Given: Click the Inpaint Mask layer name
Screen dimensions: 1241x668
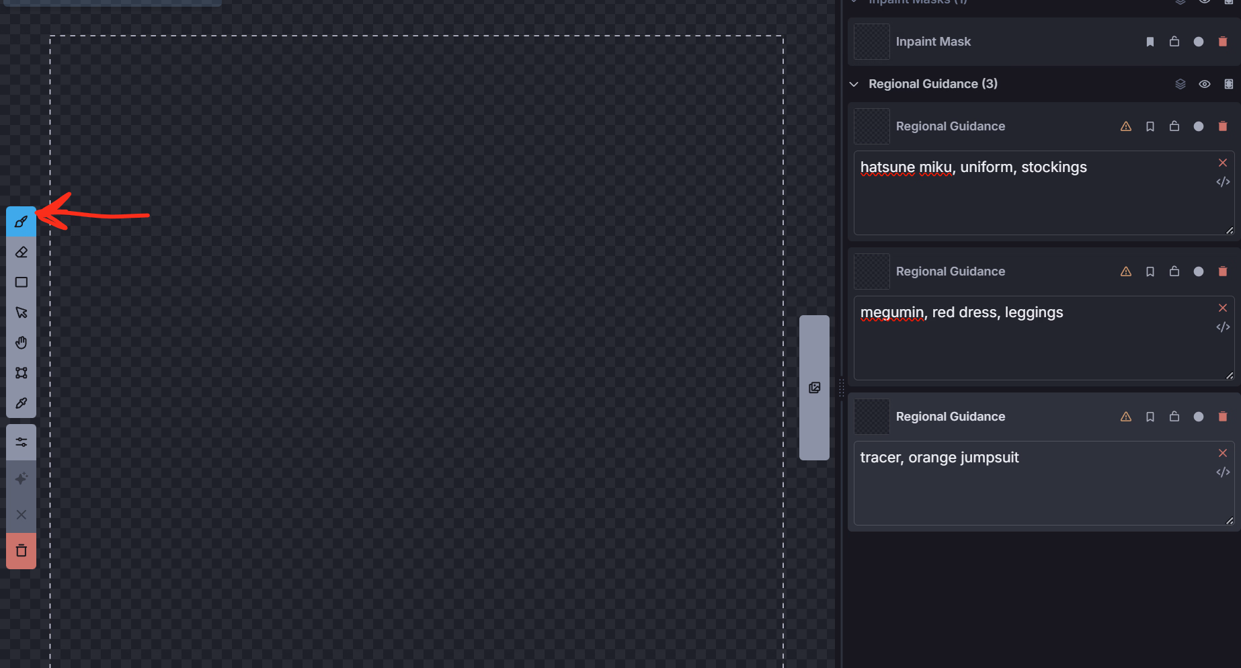Looking at the screenshot, I should click(933, 42).
